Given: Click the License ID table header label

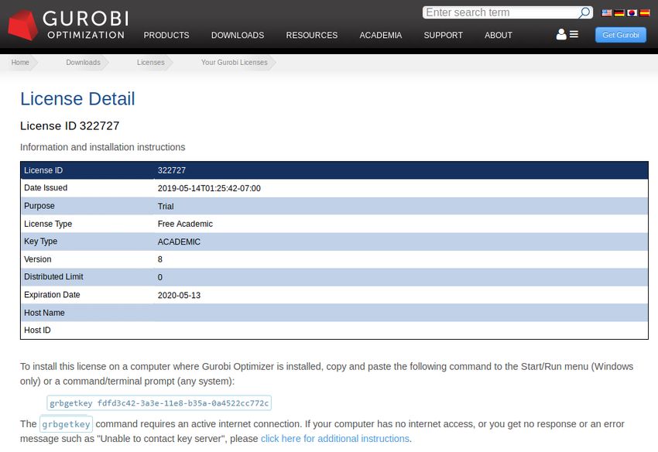Looking at the screenshot, I should pyautogui.click(x=43, y=170).
